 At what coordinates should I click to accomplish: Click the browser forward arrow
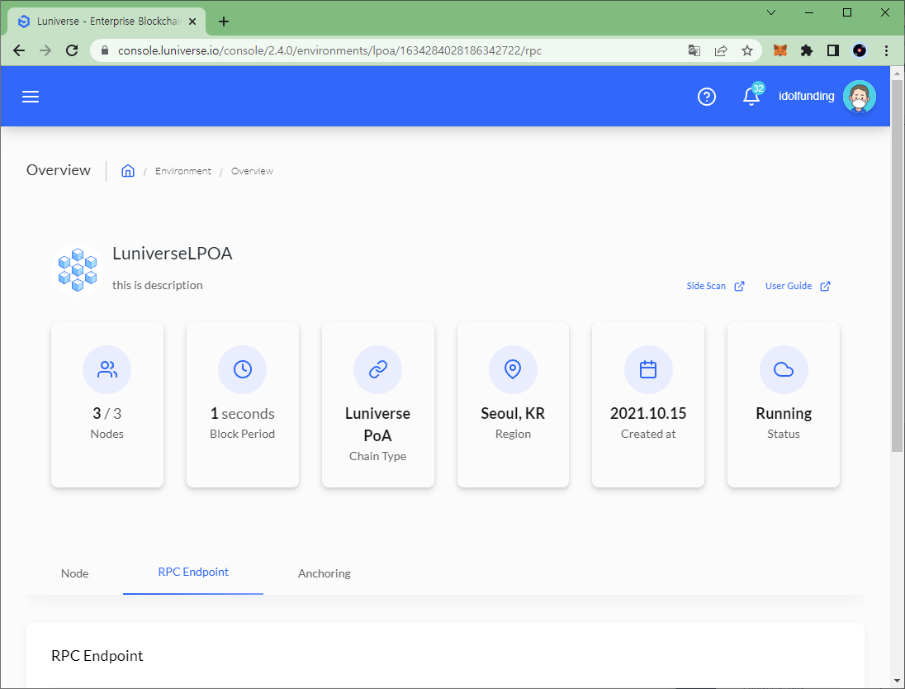pos(45,51)
